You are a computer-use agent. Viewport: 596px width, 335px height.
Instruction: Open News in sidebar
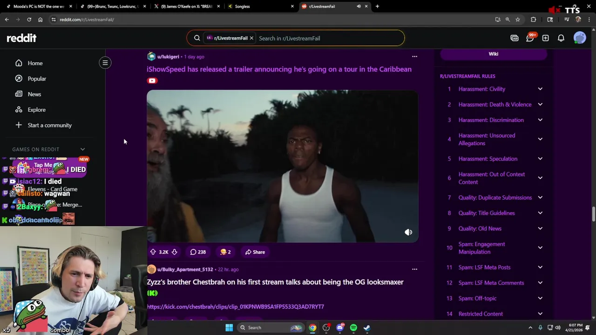pos(34,94)
